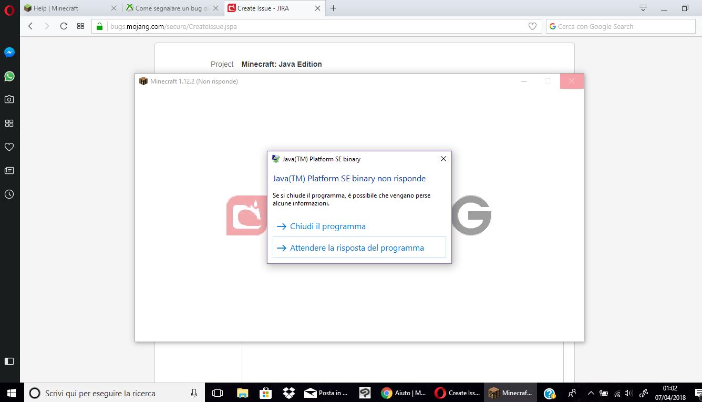
Task: Click the 'Minecraft: Java Edition' project text
Action: (282, 64)
